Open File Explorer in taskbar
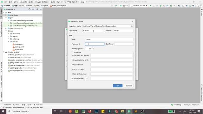Screen dimensions: 203x114 pos(122,111)
